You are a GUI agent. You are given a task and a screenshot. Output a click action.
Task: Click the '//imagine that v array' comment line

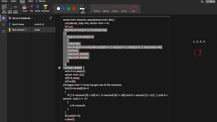(92, 85)
